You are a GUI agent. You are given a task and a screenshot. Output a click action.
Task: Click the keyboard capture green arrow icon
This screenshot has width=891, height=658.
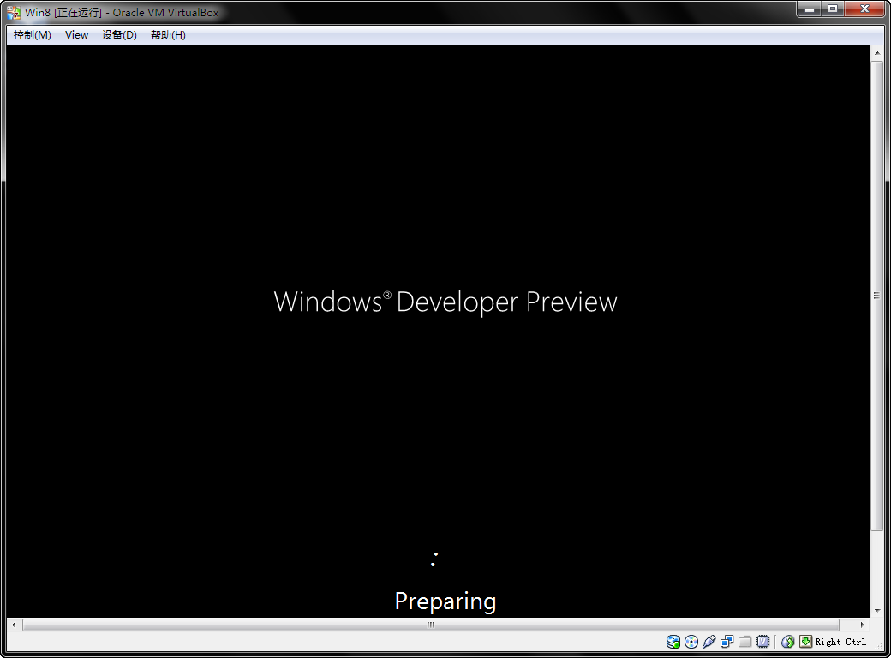806,642
